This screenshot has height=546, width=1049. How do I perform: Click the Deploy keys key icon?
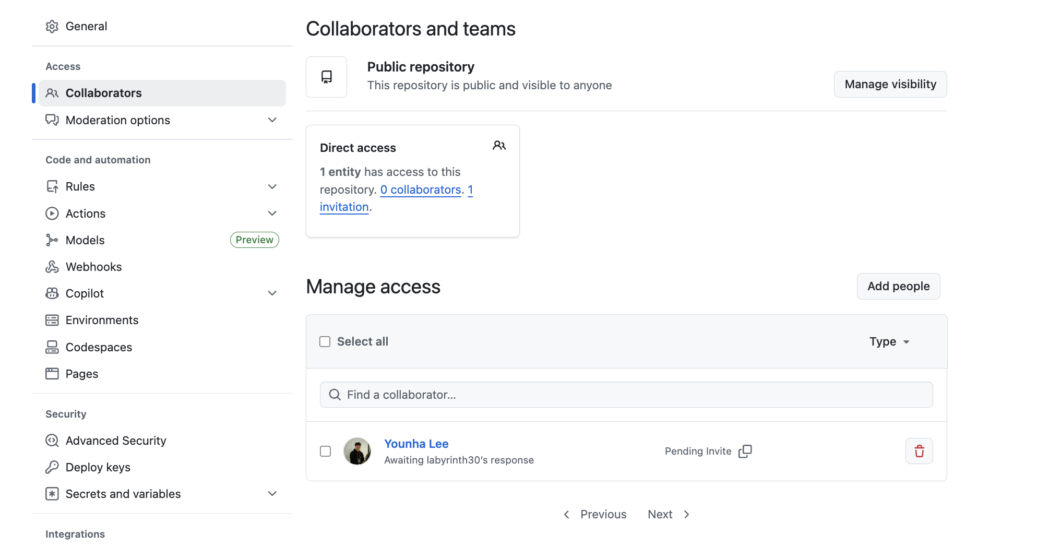[52, 467]
